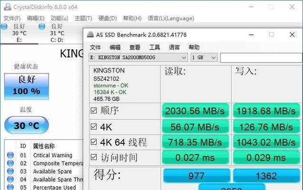This screenshot has height=190, width=303.
Task: Click the 读取: column header
Action: point(175,71)
